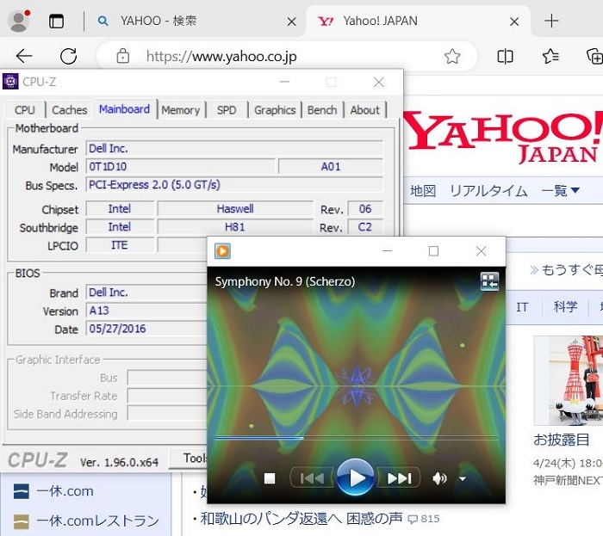Stop playback in the media player

click(270, 478)
